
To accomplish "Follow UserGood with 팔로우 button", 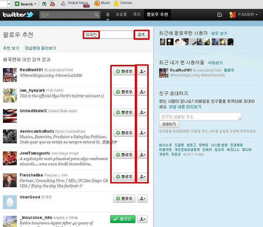I will pos(124,199).
